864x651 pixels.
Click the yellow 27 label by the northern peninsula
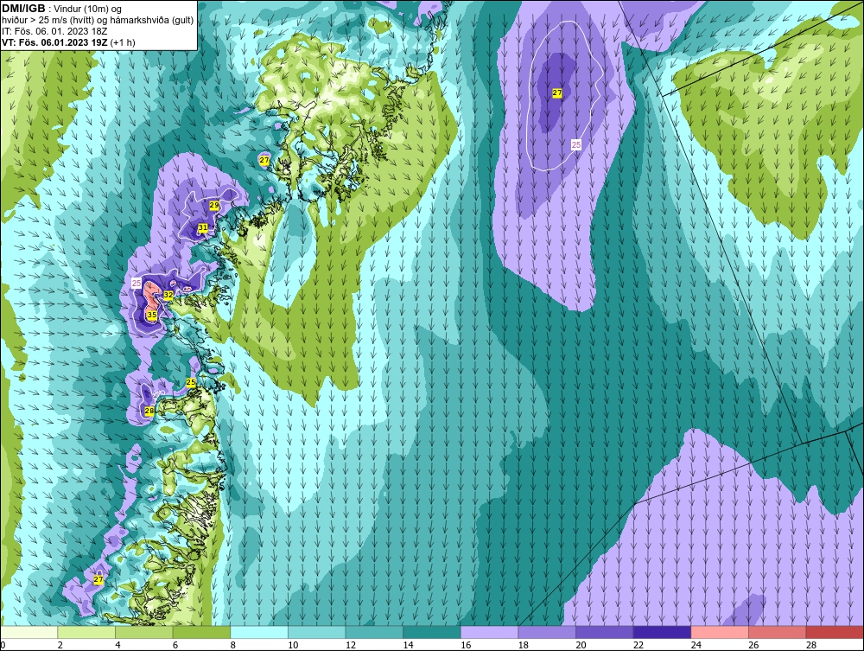[x=264, y=160]
